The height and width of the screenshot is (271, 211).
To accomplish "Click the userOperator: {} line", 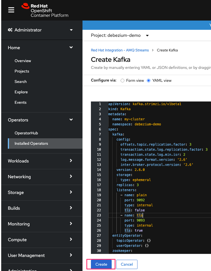I will coord(132,246).
